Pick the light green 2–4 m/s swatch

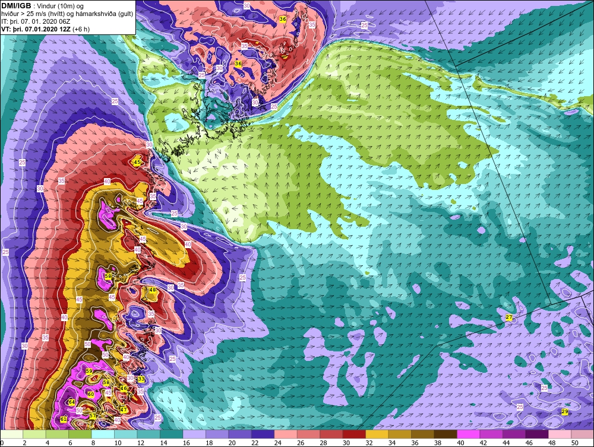pos(34,434)
